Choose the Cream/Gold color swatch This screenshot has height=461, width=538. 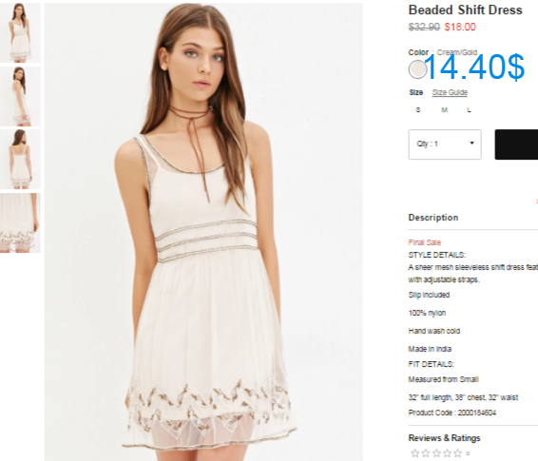(x=417, y=69)
